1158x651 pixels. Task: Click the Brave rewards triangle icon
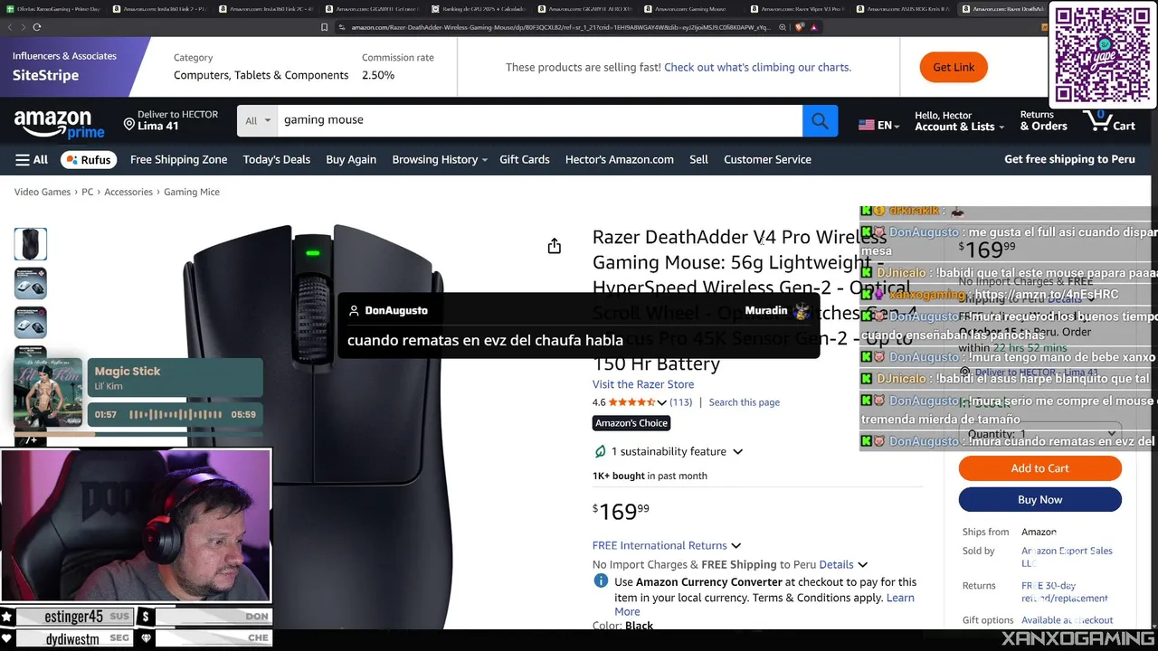pos(813,27)
